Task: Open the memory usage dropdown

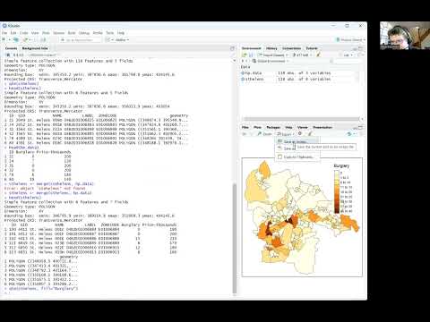Action: click(x=302, y=55)
